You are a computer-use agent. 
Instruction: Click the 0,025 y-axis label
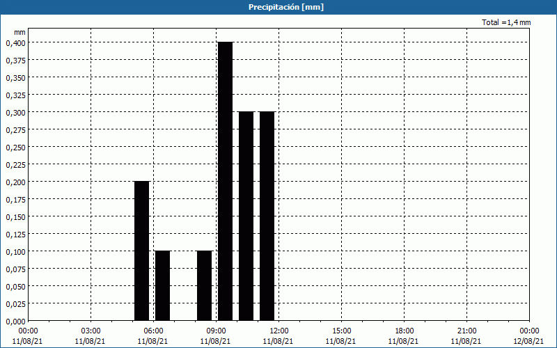coord(15,304)
